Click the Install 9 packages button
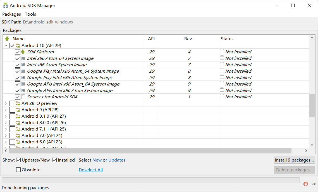This screenshot has height=192, width=318. 294,160
